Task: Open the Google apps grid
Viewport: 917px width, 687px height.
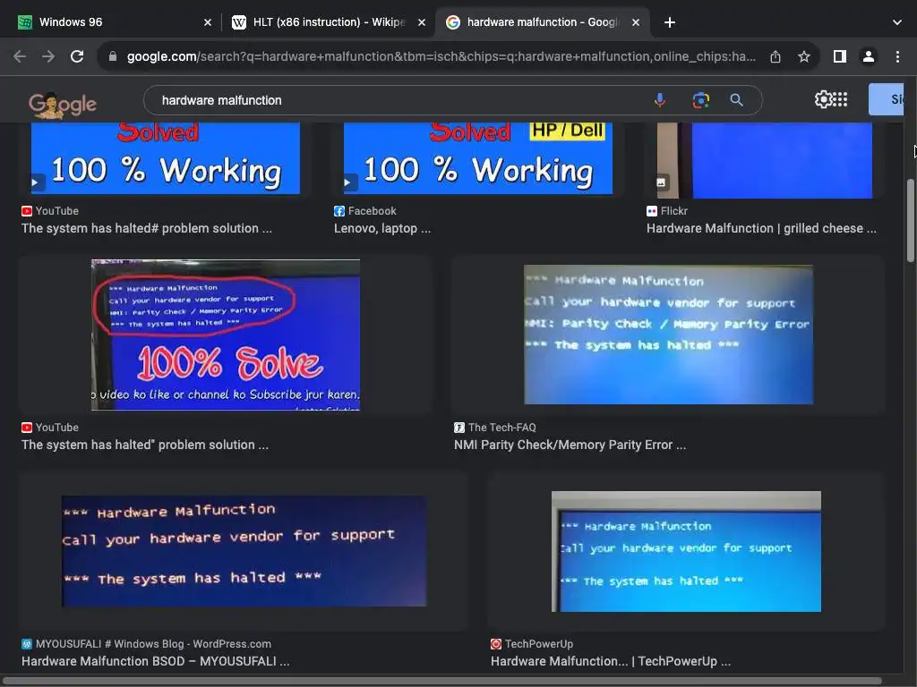Action: (840, 99)
